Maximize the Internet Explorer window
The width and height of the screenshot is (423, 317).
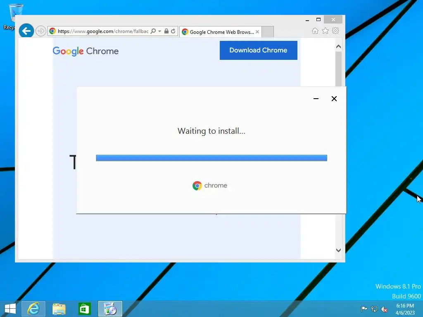318,20
